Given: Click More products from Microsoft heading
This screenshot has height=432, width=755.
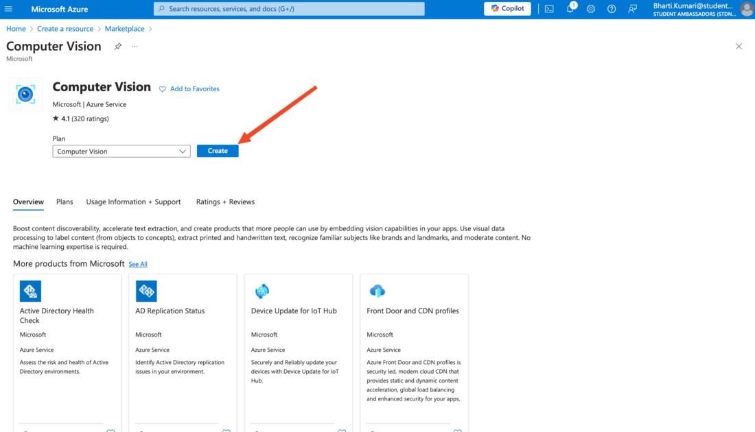Looking at the screenshot, I should [69, 263].
